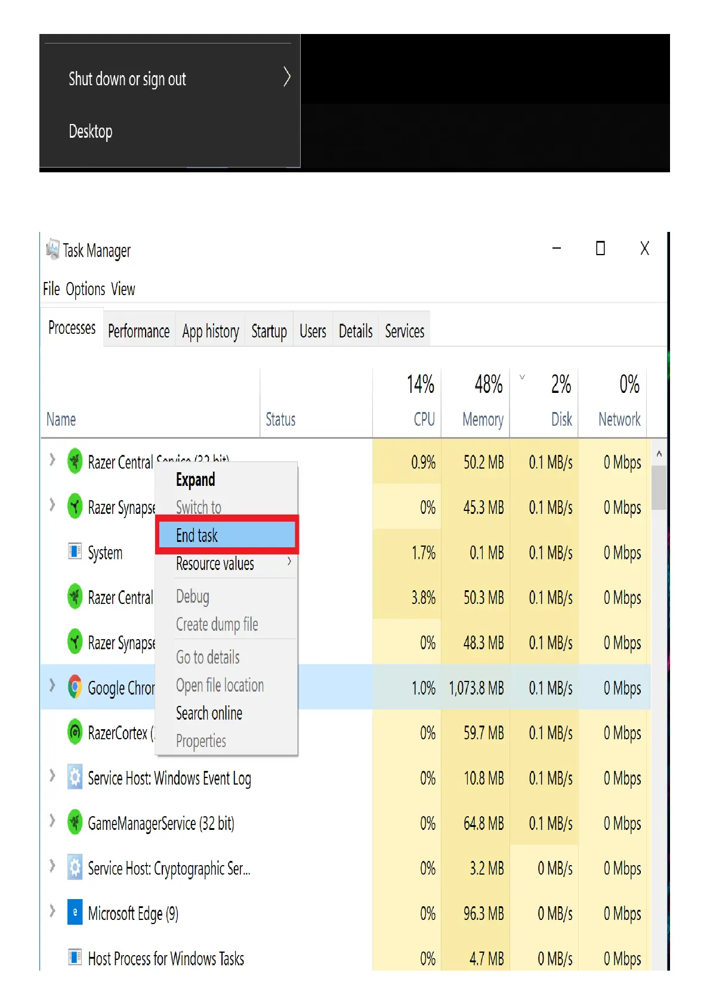
Task: Select the Processes tab
Action: pos(72,328)
